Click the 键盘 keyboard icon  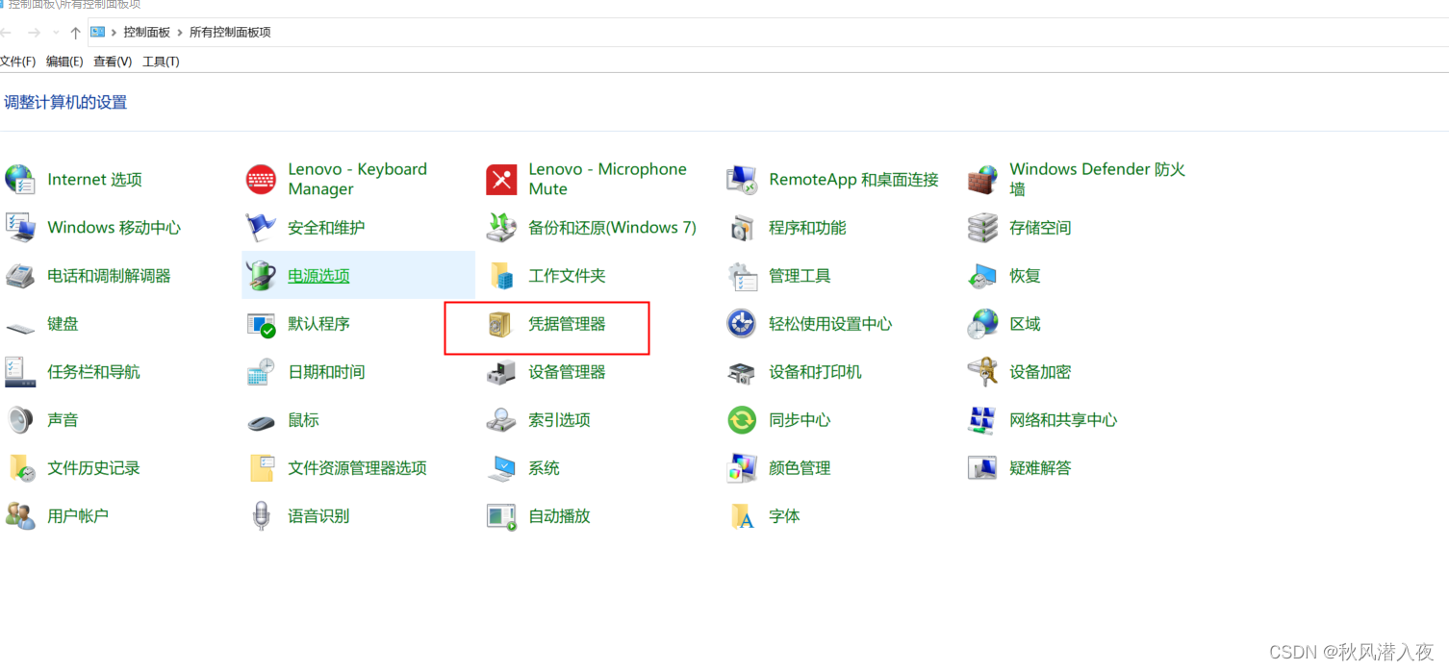pyautogui.click(x=19, y=327)
